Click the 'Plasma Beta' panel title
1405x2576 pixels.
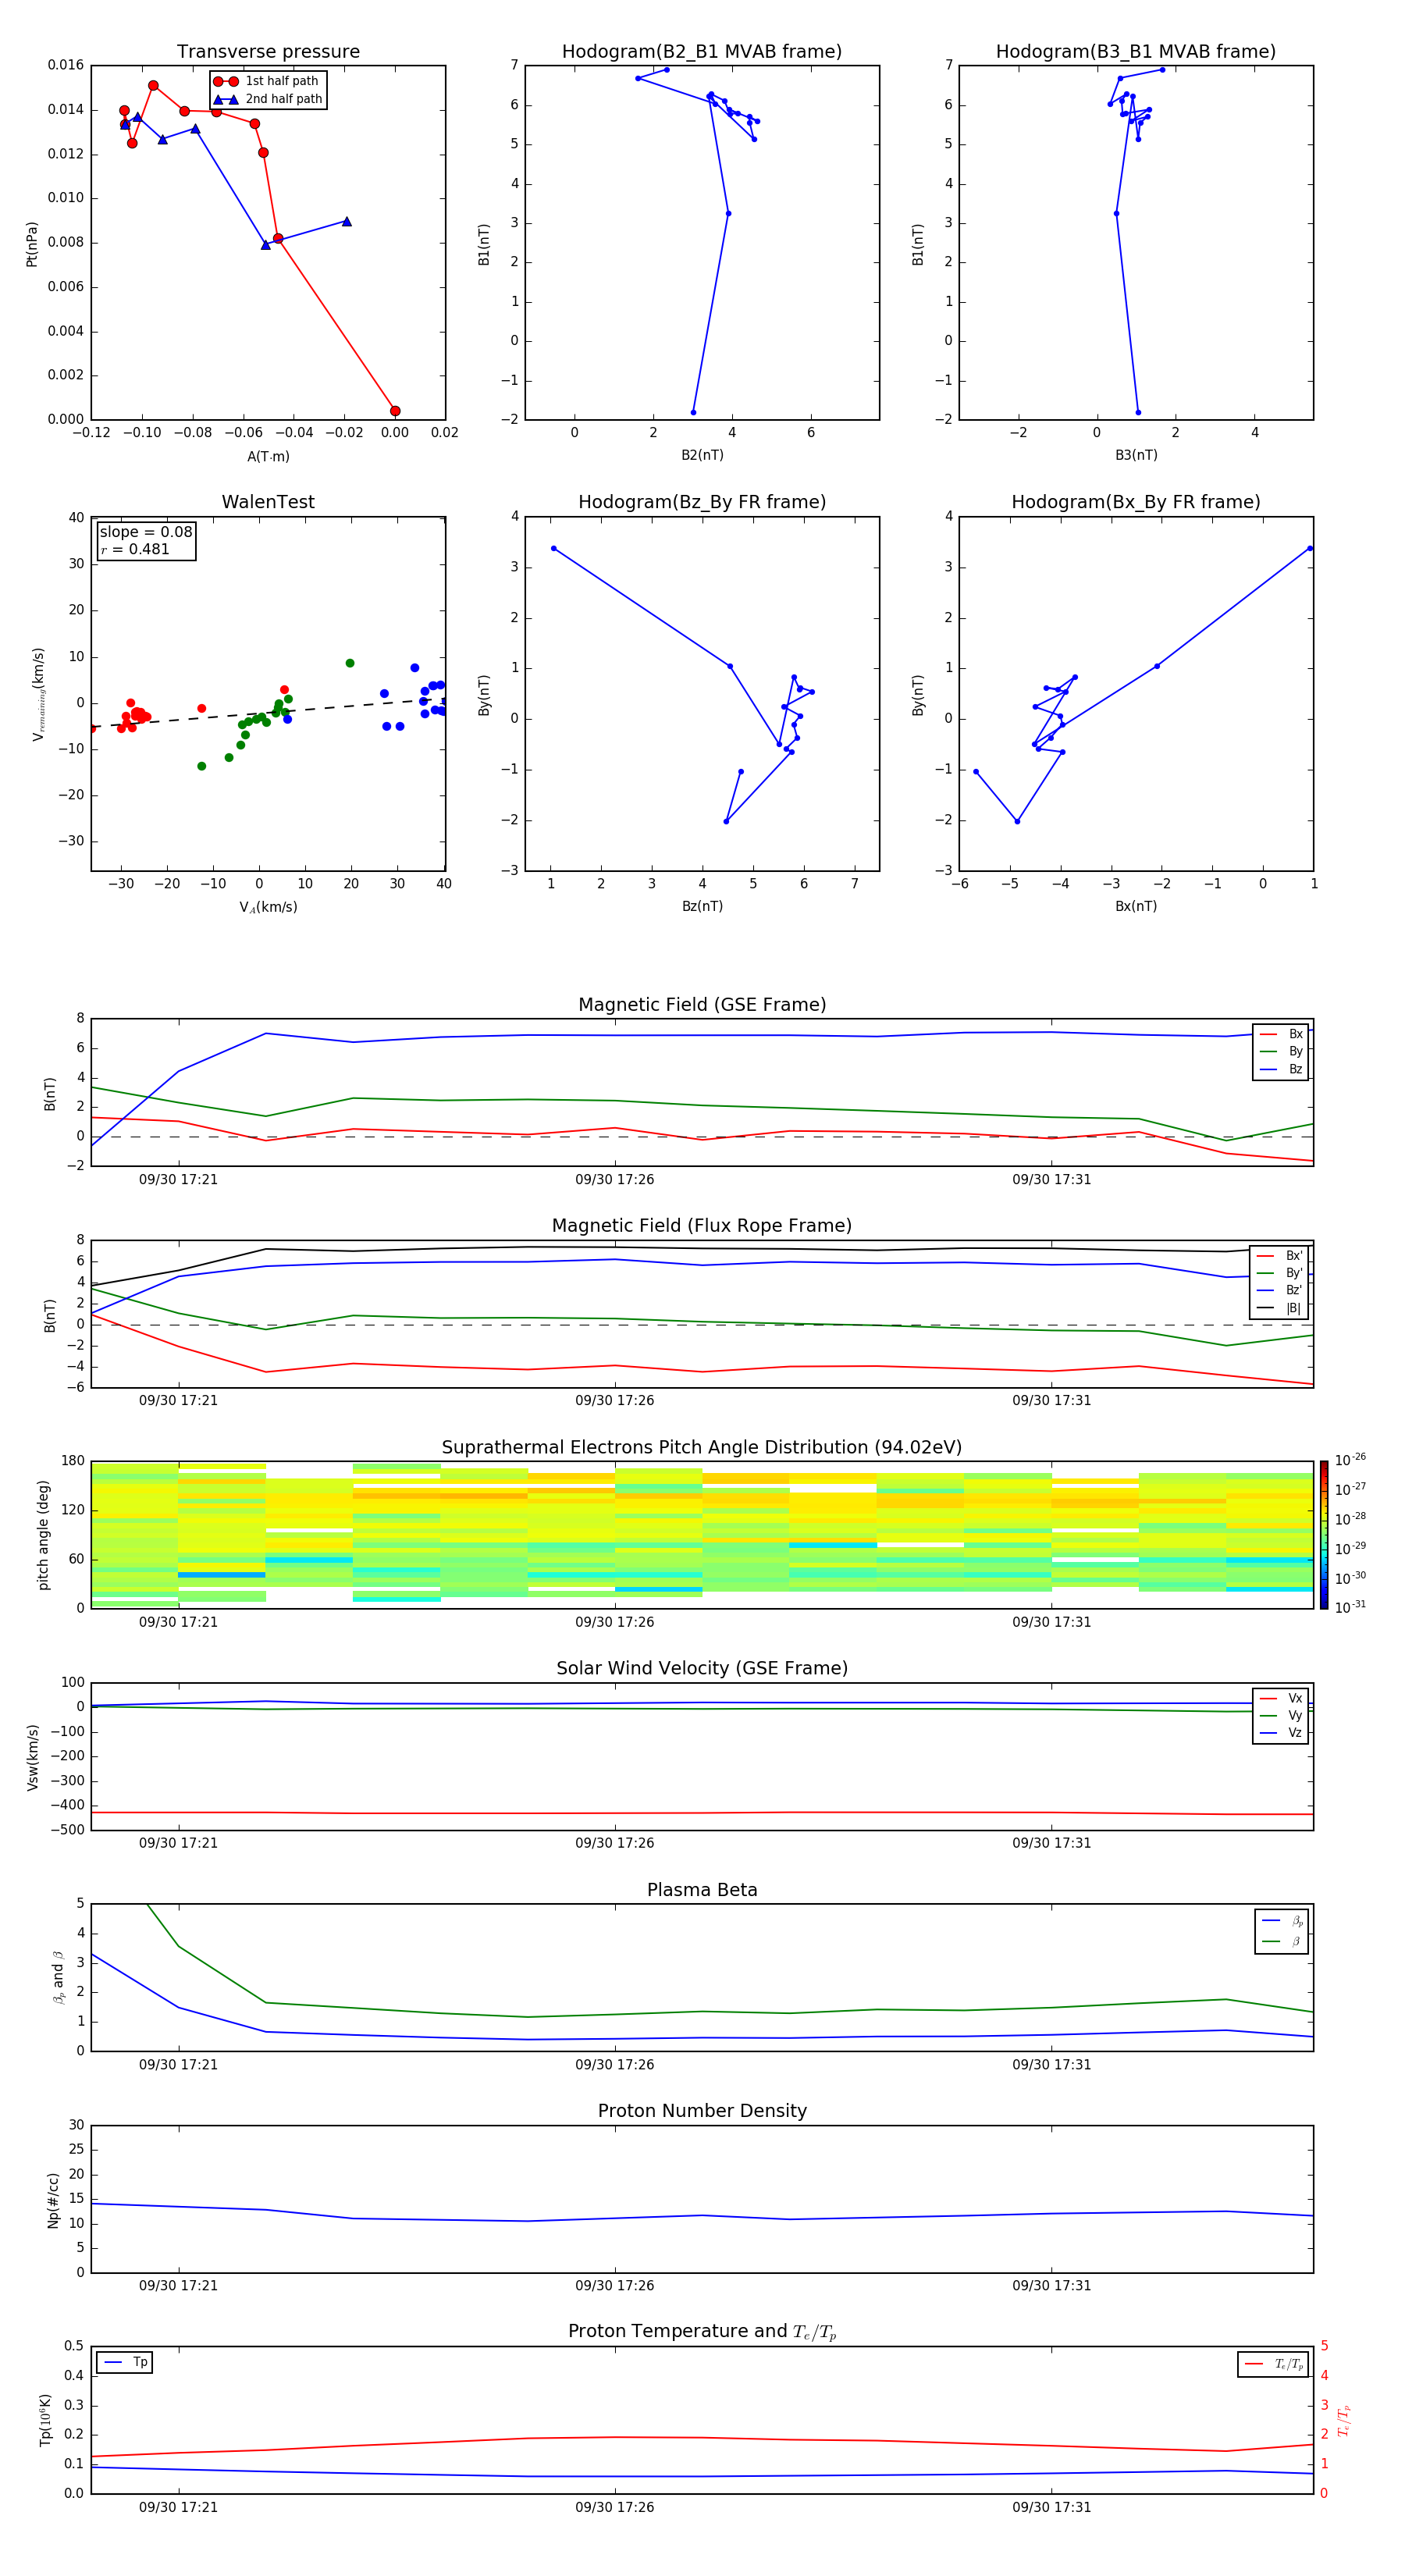702,1891
